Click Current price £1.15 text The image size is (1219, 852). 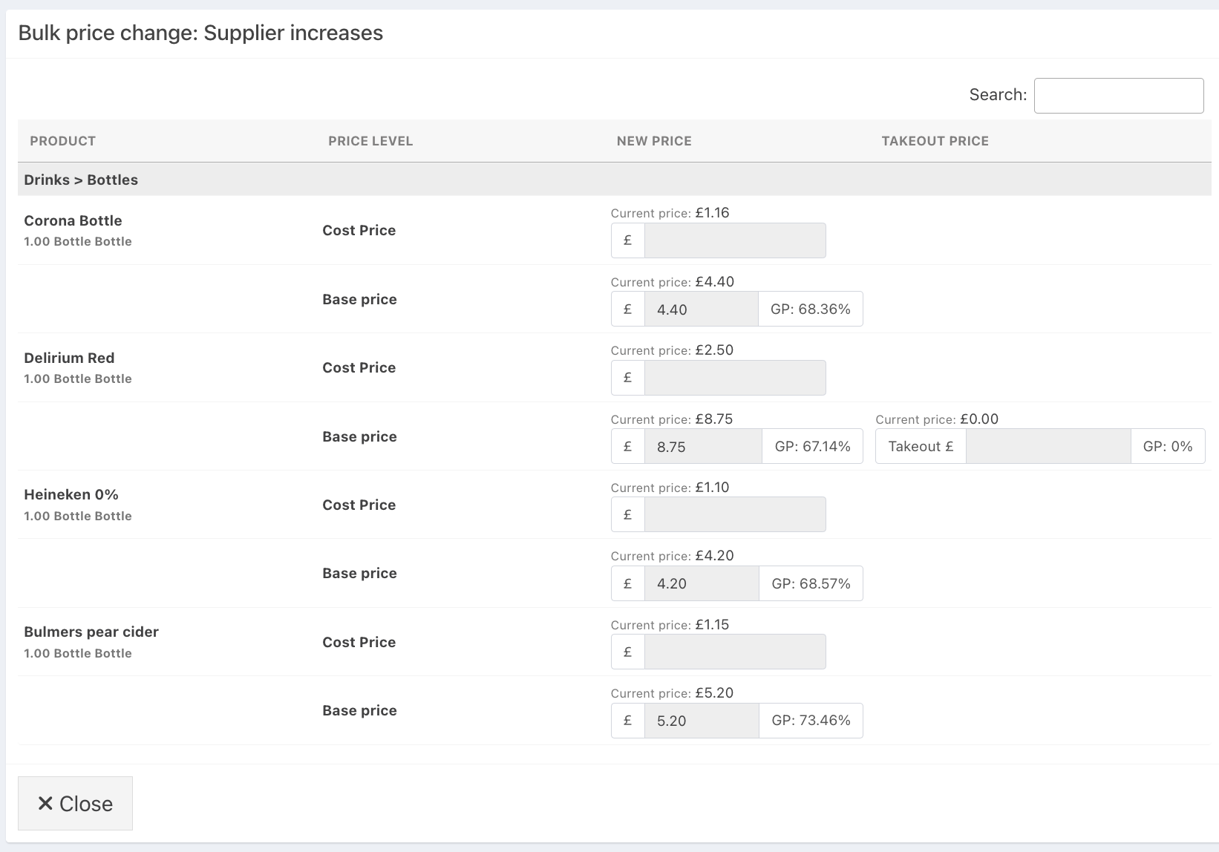[x=670, y=625]
